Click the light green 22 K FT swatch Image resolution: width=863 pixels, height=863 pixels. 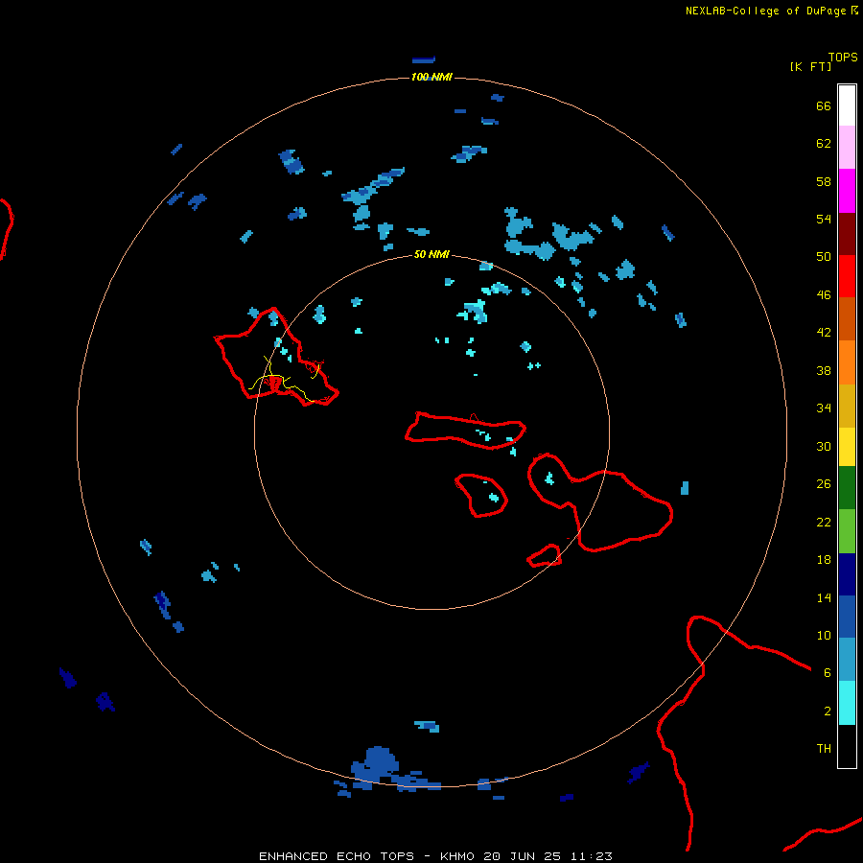847,530
